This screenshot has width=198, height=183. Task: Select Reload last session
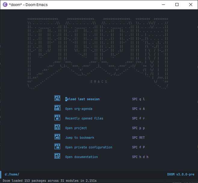tap(82, 99)
